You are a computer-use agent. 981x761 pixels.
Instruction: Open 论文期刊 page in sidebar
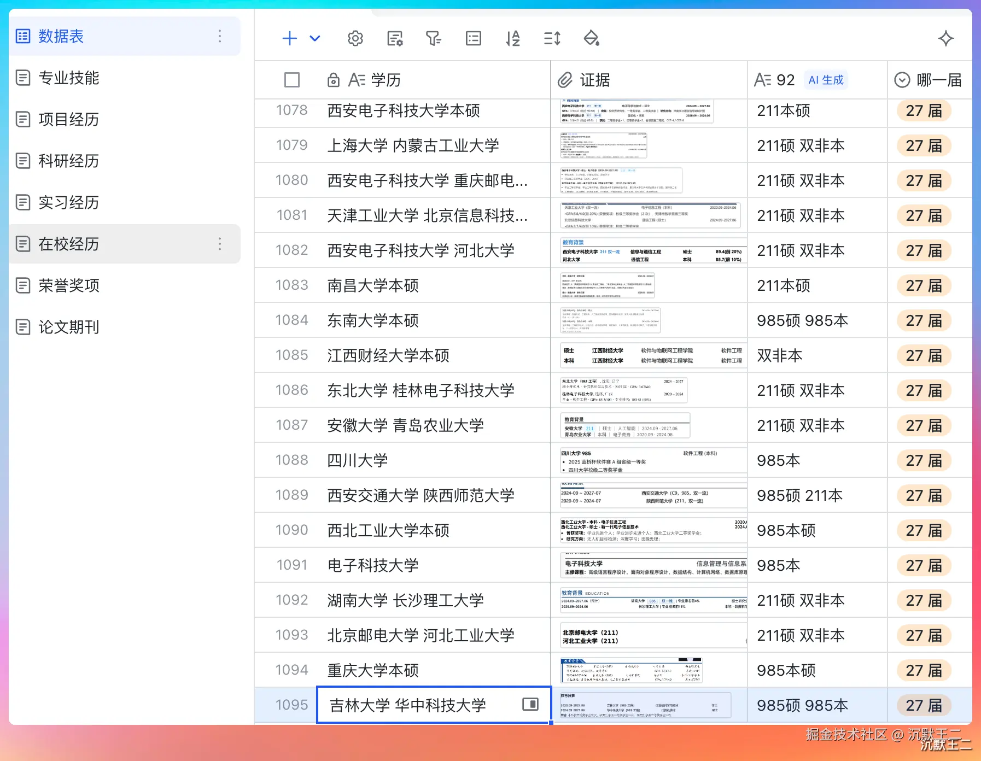coord(125,327)
